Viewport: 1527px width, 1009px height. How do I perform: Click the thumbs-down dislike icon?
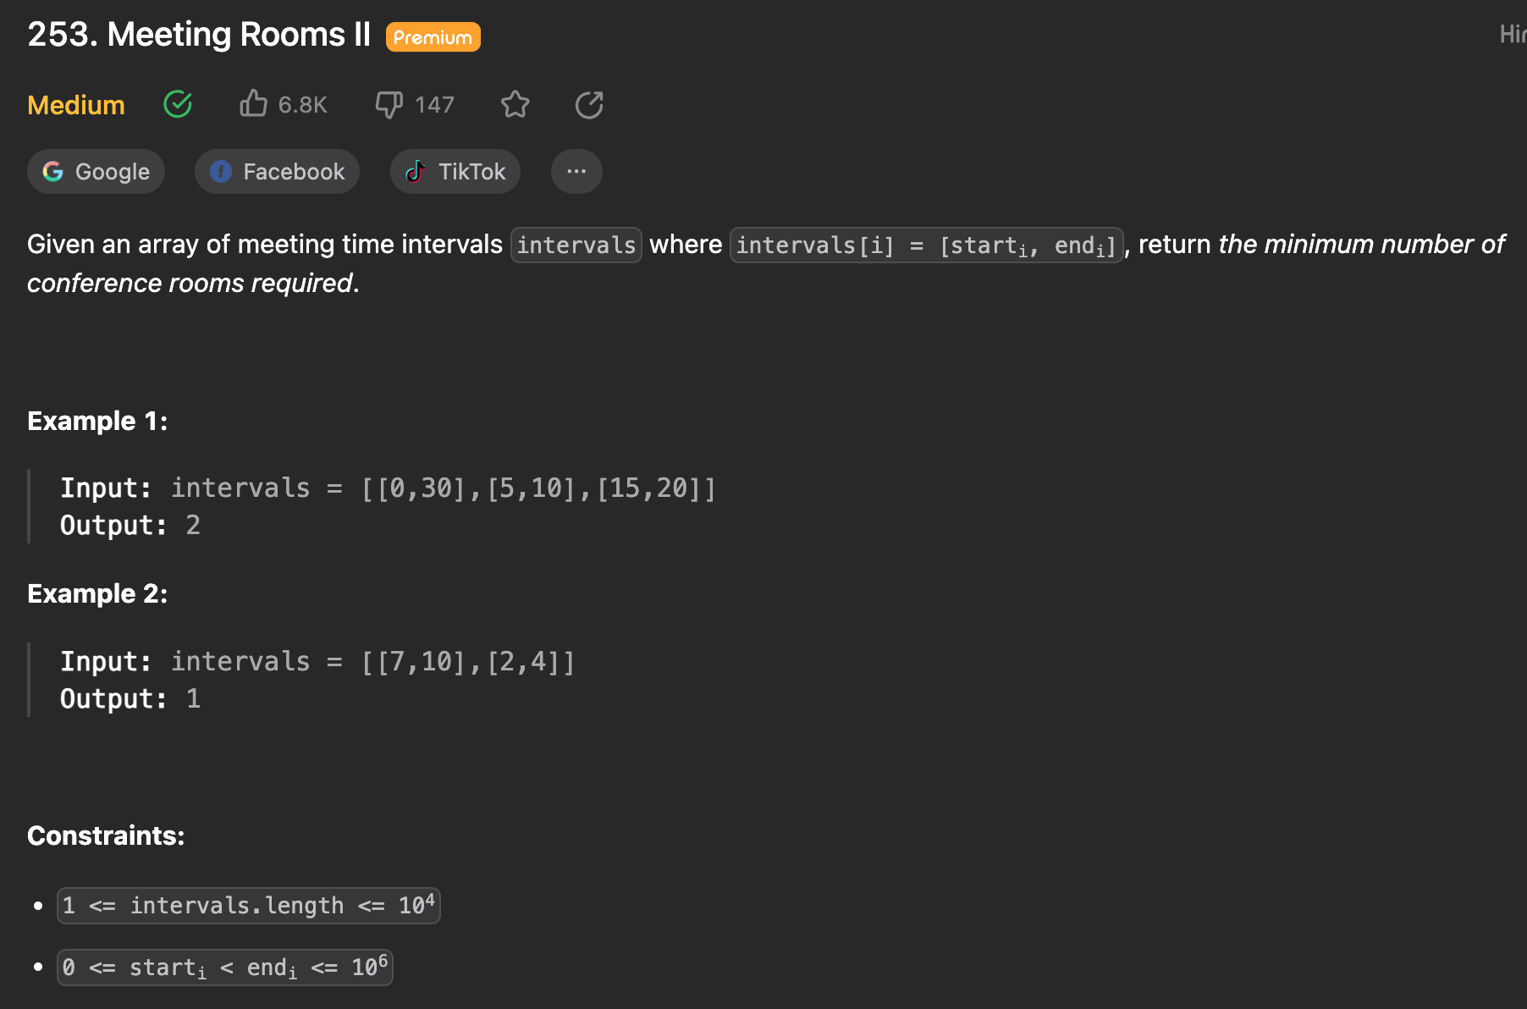pos(389,104)
